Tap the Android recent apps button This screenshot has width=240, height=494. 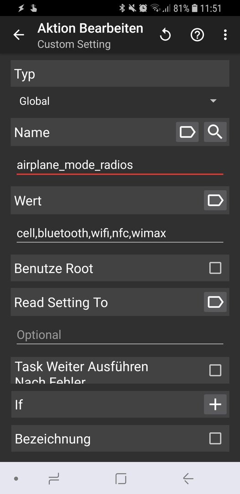54,479
